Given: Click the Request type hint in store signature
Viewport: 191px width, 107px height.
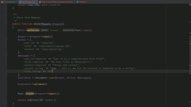Looking at the screenshot, I should pyautogui.click(x=46, y=24).
